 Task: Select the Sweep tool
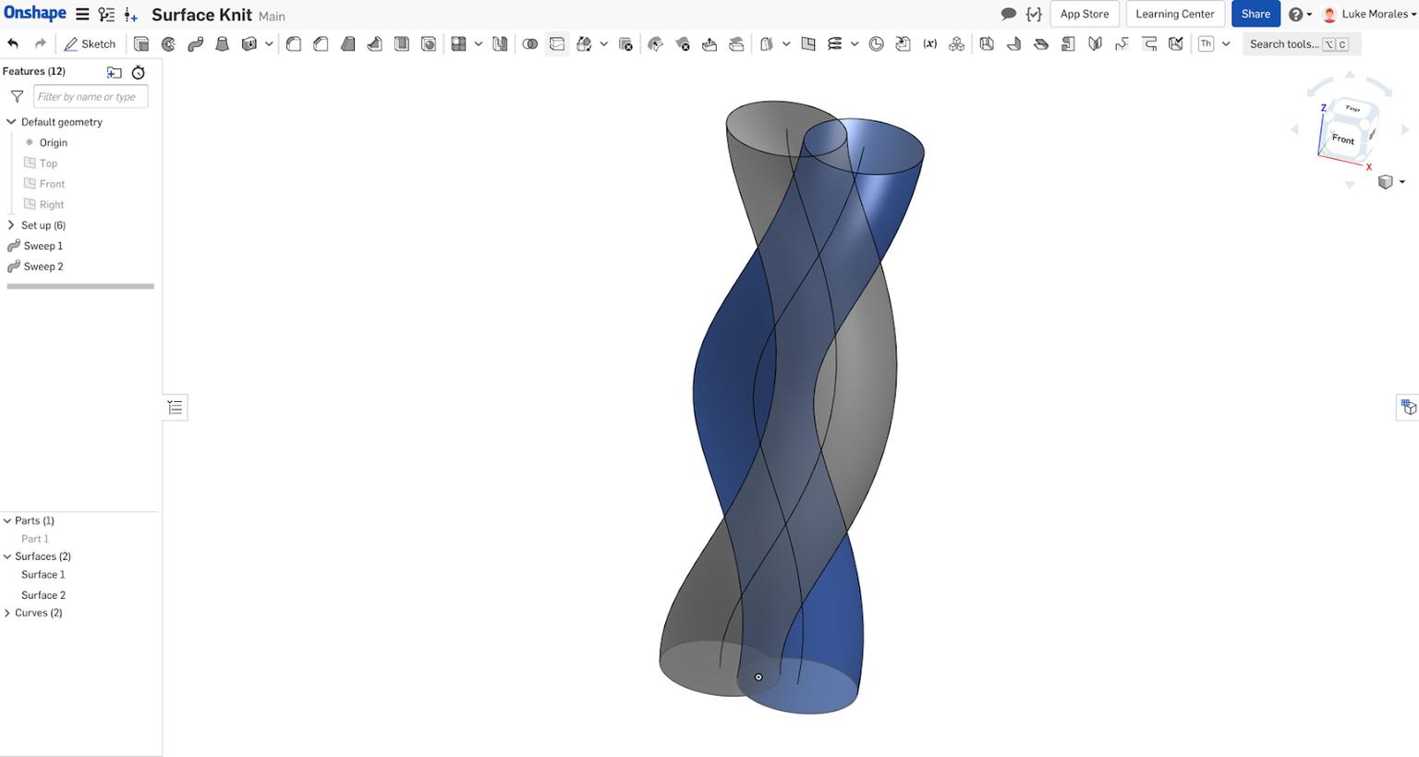pyautogui.click(x=194, y=43)
